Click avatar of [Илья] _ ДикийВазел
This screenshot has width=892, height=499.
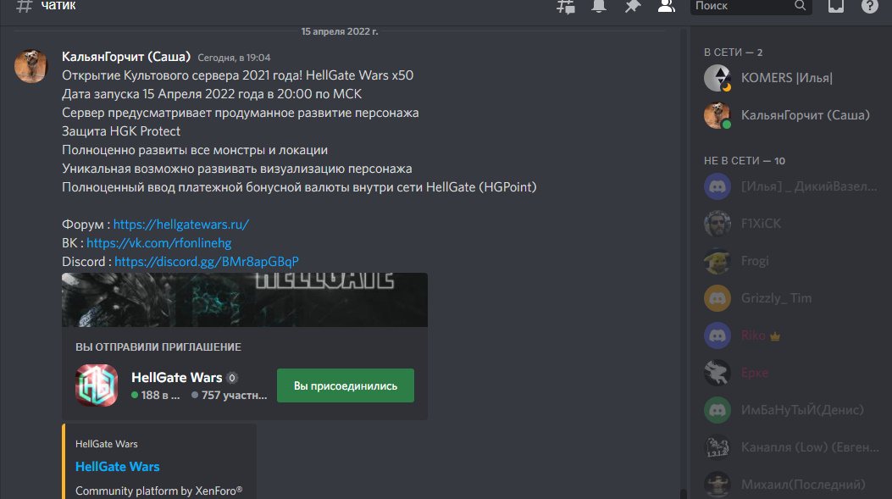point(717,186)
